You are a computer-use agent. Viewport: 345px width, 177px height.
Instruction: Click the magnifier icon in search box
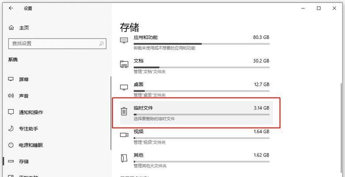point(102,43)
